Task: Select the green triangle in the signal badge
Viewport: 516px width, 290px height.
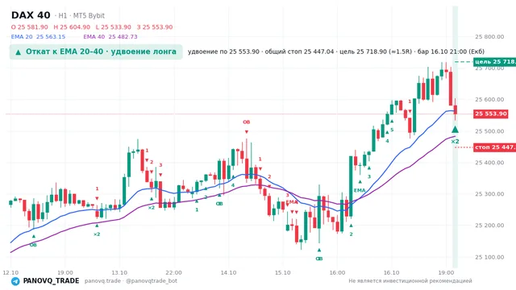Action: (19, 52)
